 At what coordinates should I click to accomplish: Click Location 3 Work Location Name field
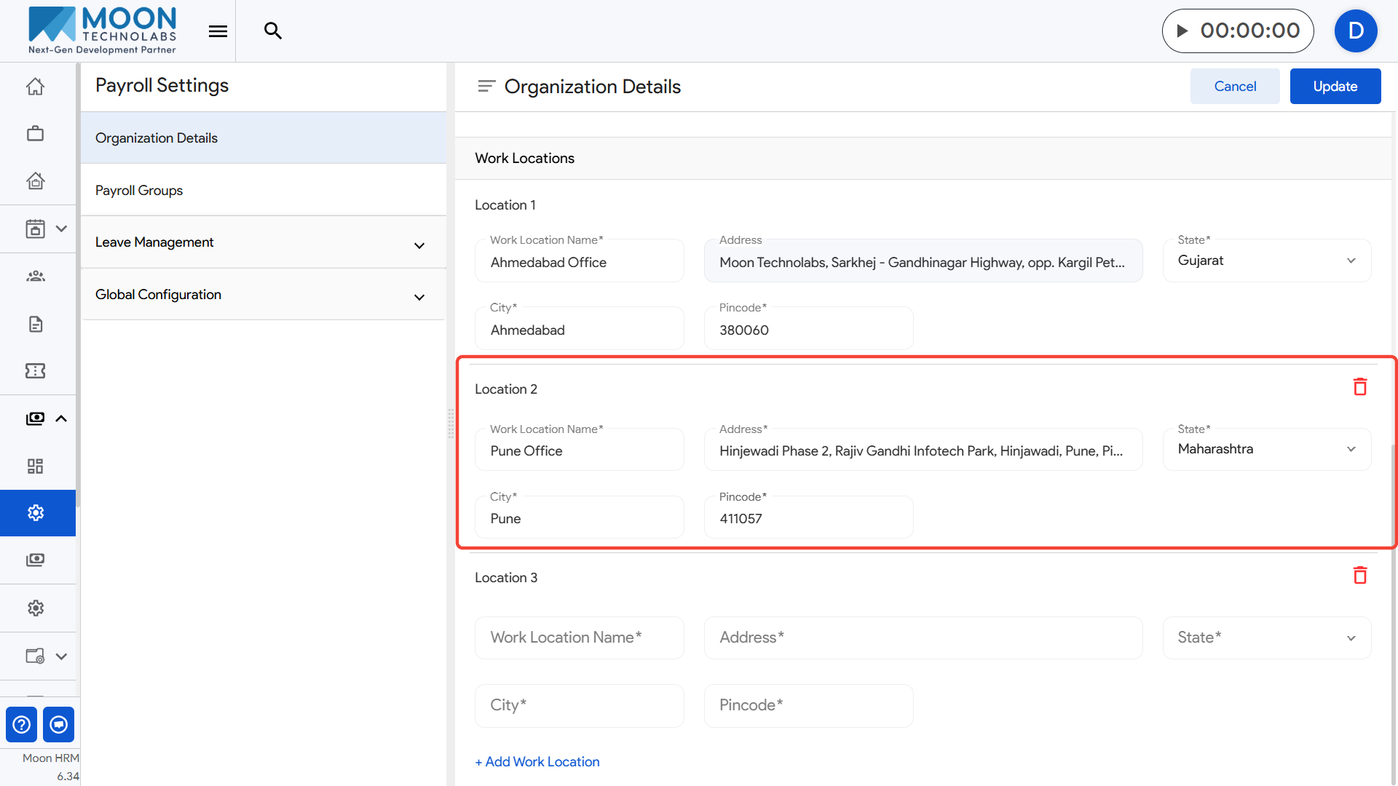pyautogui.click(x=579, y=638)
